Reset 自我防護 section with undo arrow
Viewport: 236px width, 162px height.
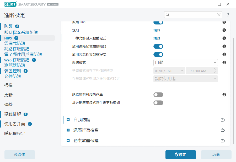point(223,120)
